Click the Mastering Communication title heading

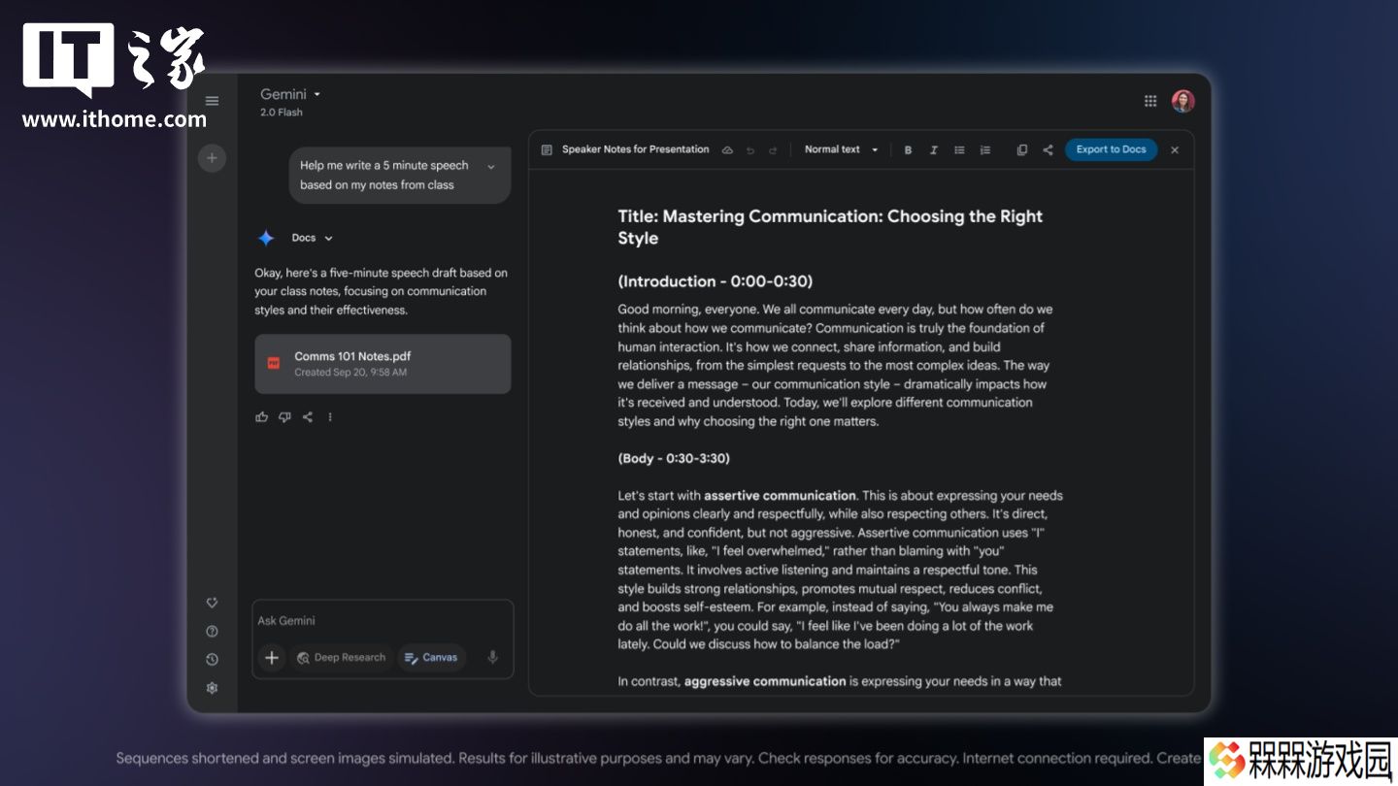830,227
